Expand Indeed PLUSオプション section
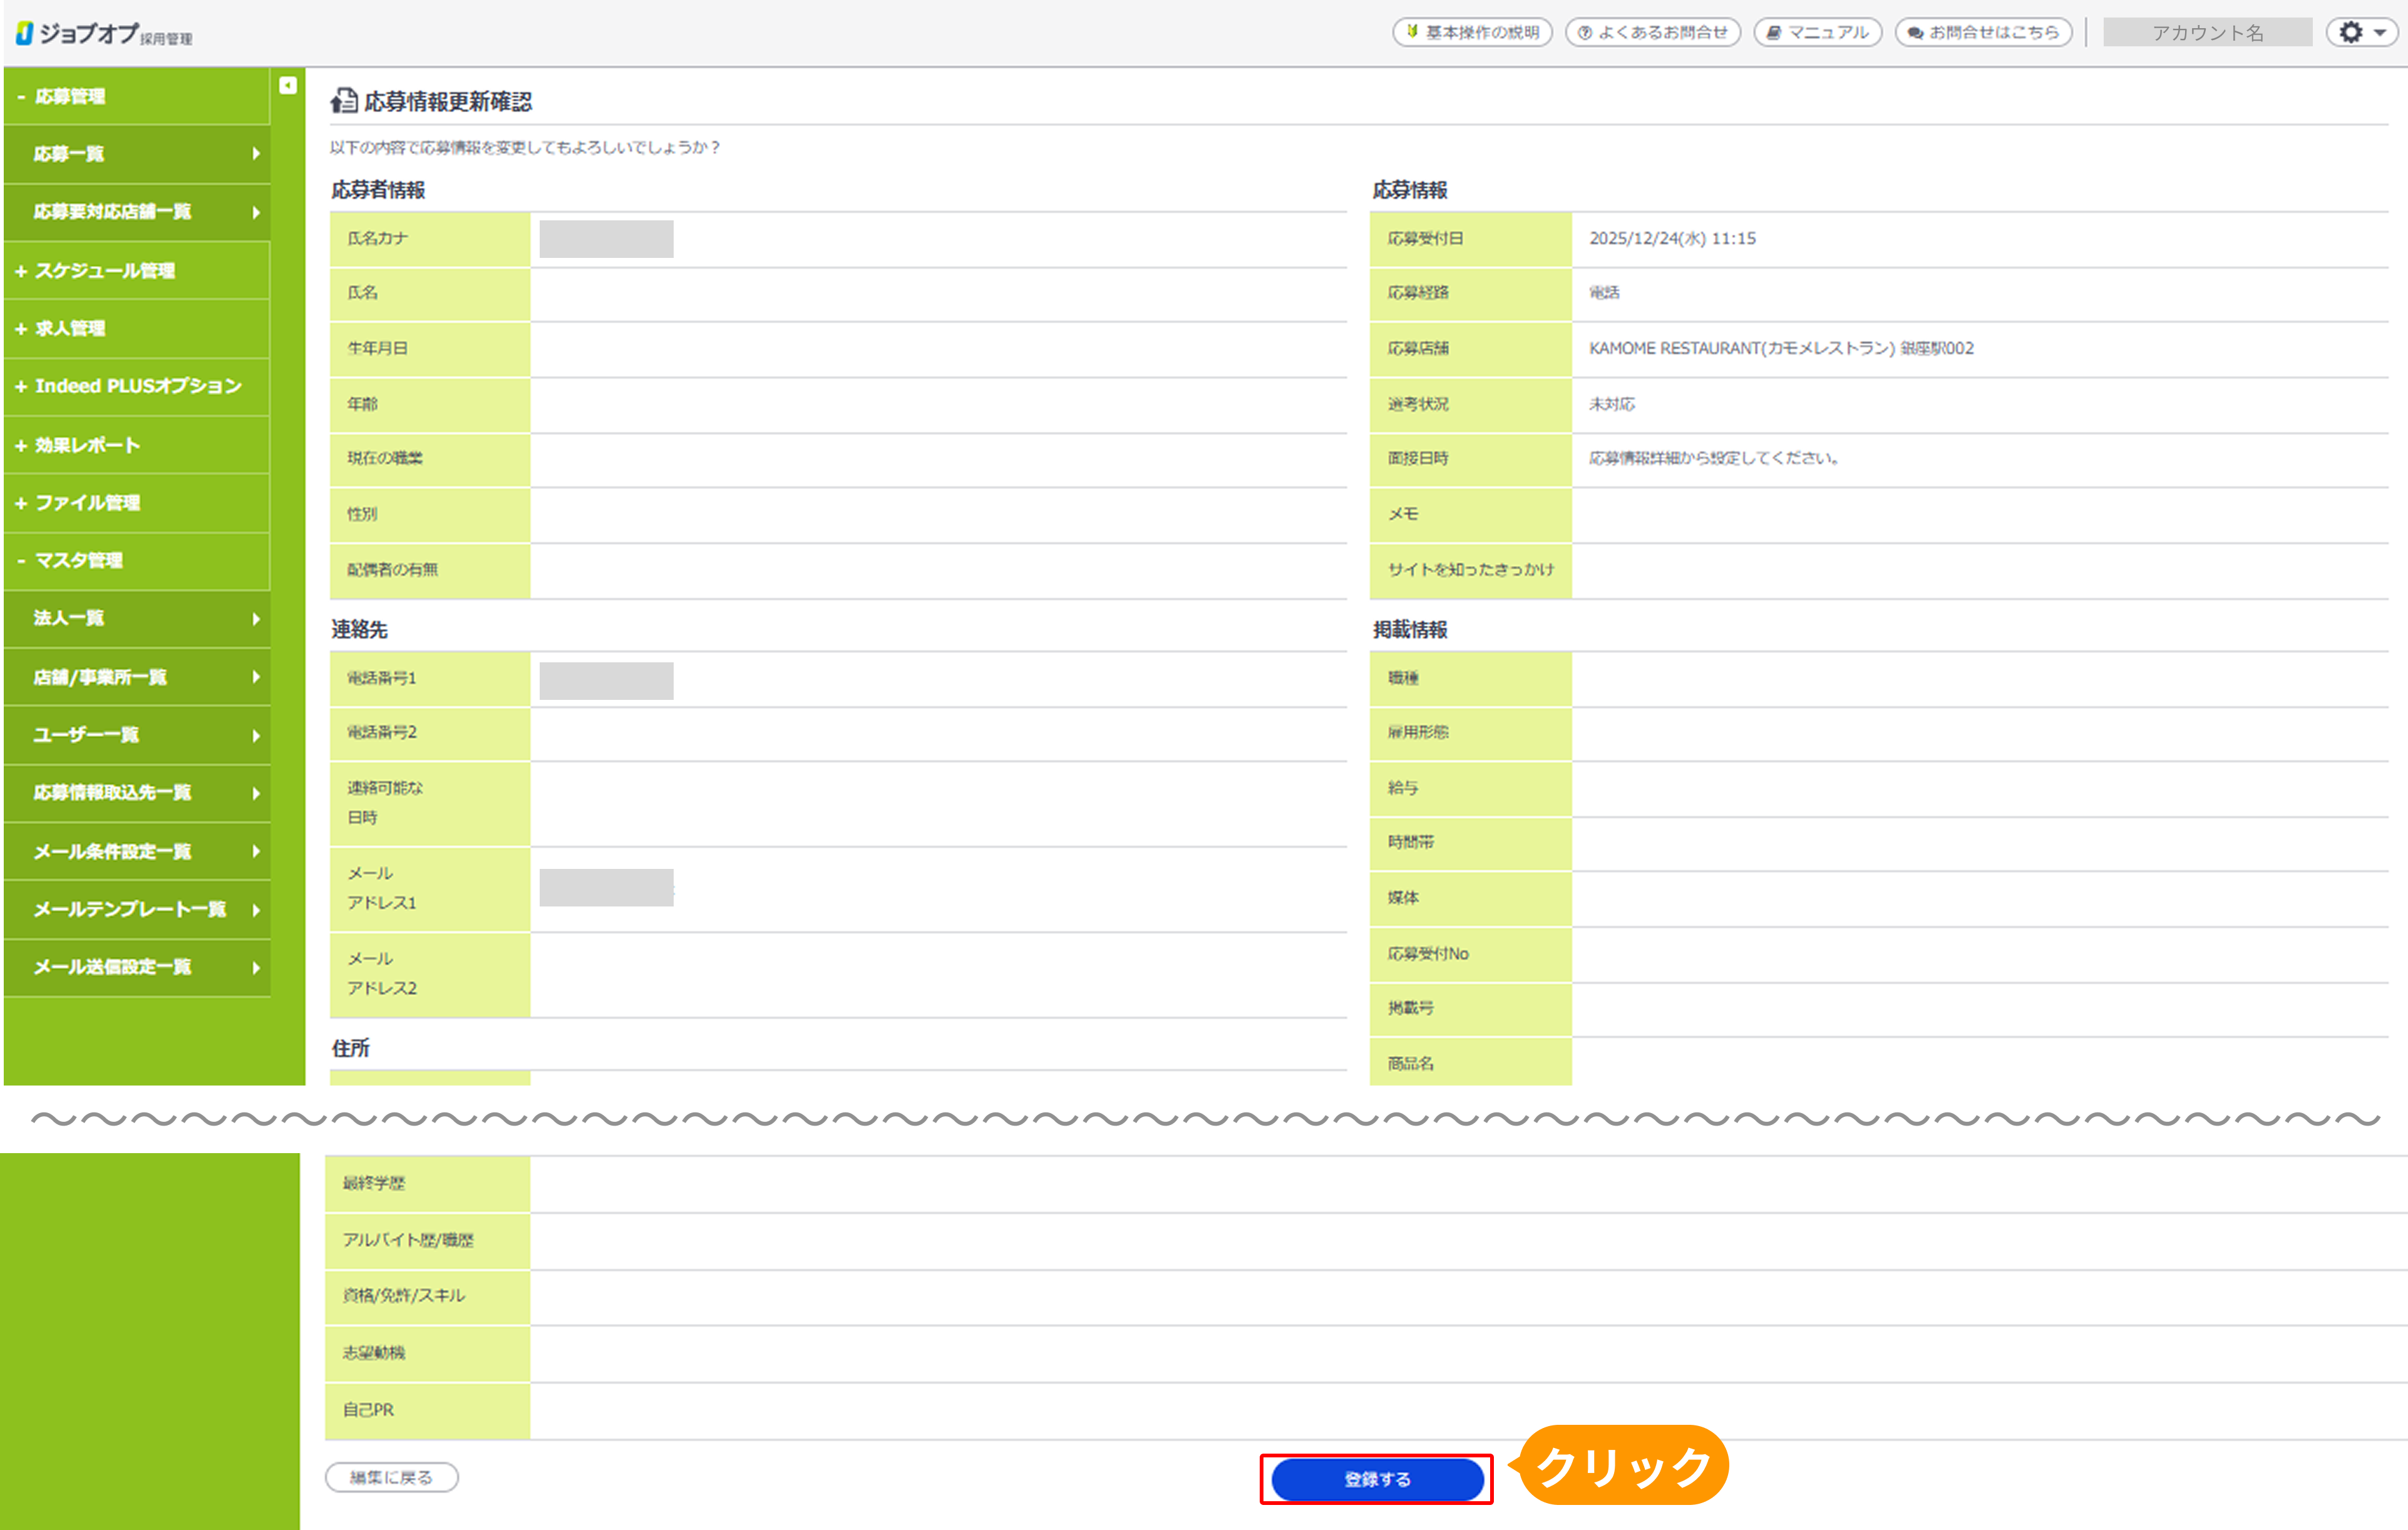 tap(137, 386)
